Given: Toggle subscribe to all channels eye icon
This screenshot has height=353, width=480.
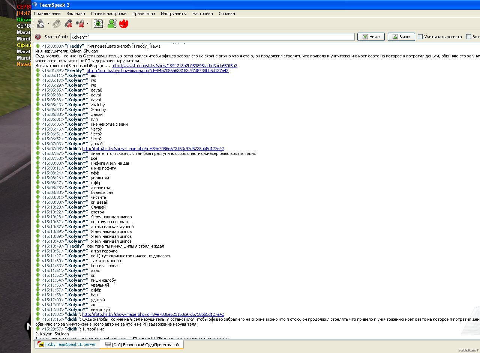Looking at the screenshot, I should click(x=98, y=24).
